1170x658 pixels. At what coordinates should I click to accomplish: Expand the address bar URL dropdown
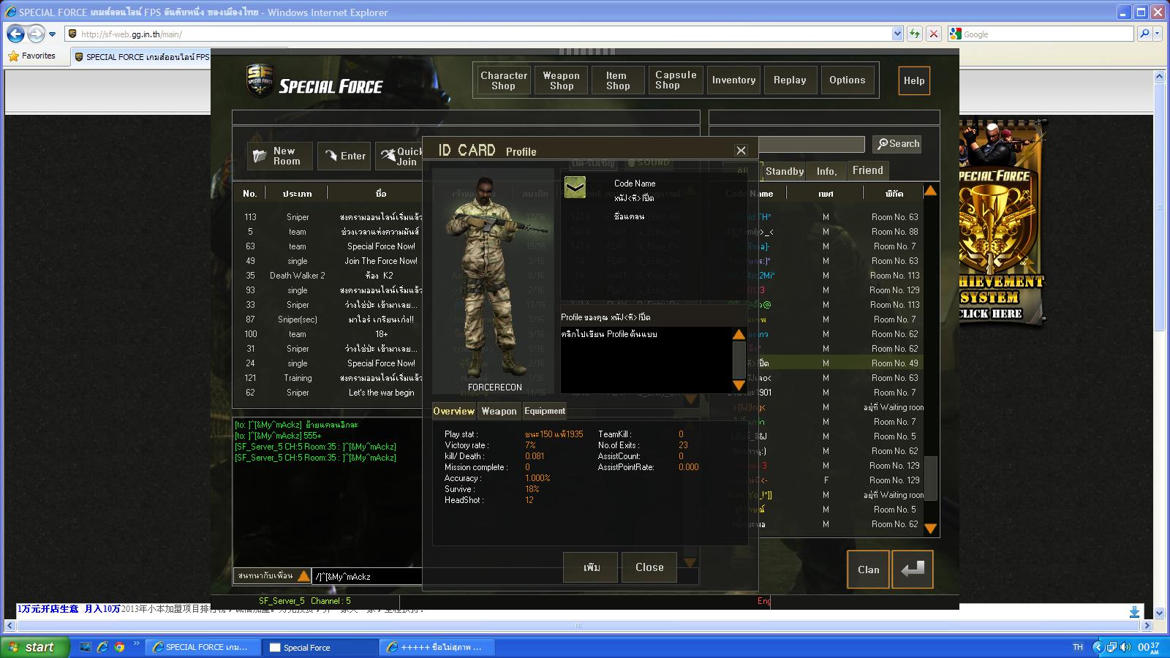click(x=897, y=34)
